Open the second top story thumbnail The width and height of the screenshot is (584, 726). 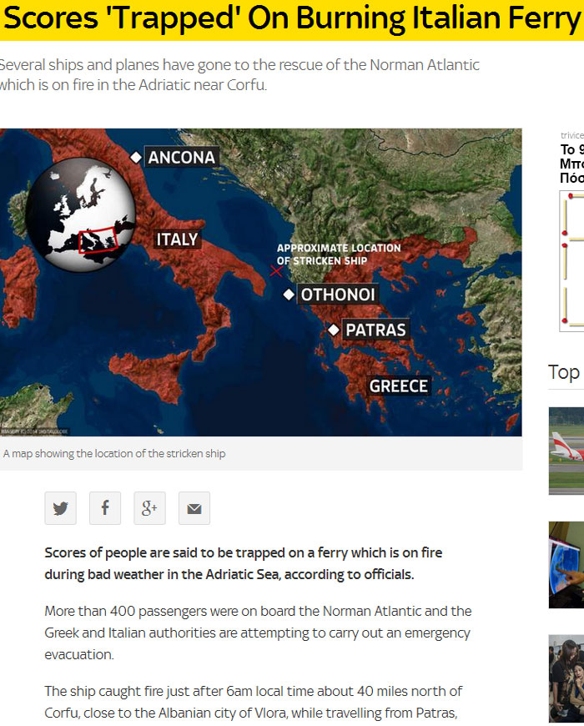coord(566,565)
